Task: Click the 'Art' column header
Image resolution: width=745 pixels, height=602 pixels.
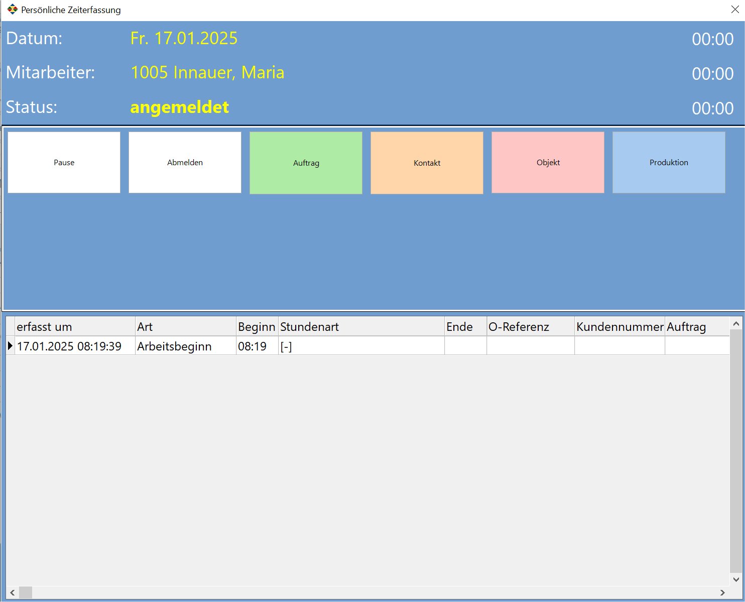Action: click(185, 327)
